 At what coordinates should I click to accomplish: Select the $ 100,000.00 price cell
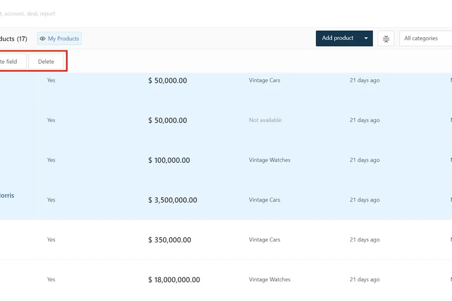point(169,160)
